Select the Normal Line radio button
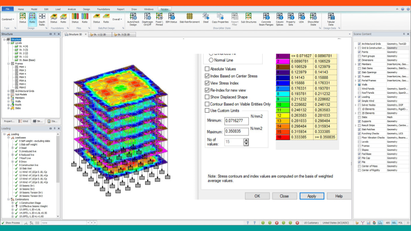 point(211,60)
